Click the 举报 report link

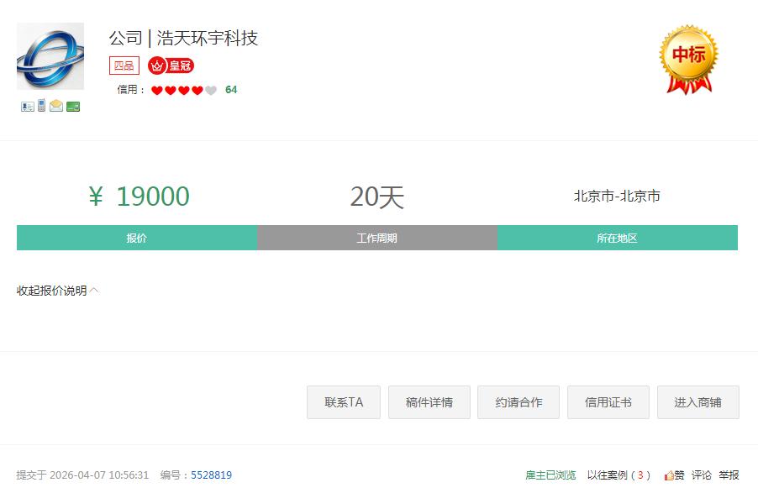[729, 475]
